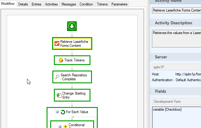
Task: Switch to the Tokens tab
Action: pos(102,4)
